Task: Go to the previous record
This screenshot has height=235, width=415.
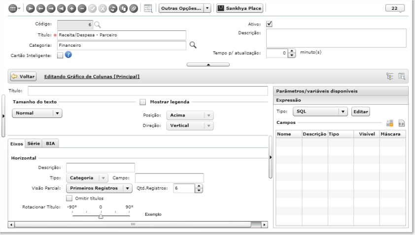Action: (x=41, y=9)
